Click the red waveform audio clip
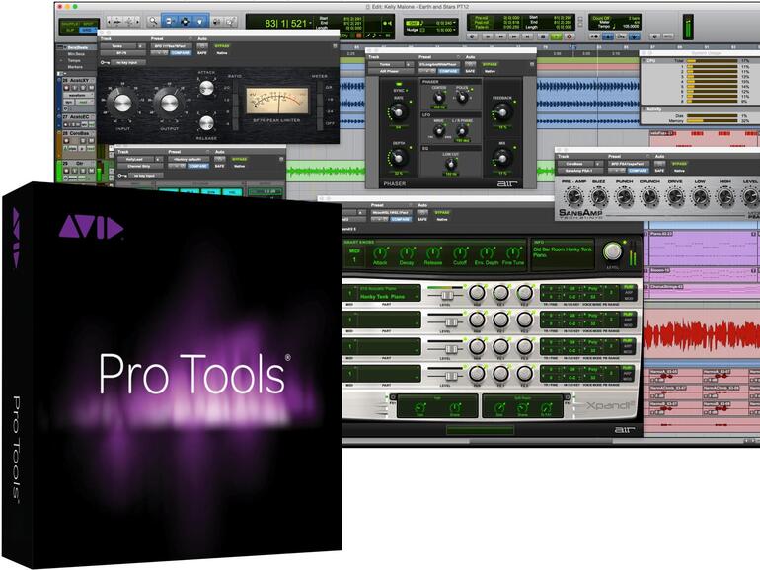760x570 pixels. pos(702,334)
